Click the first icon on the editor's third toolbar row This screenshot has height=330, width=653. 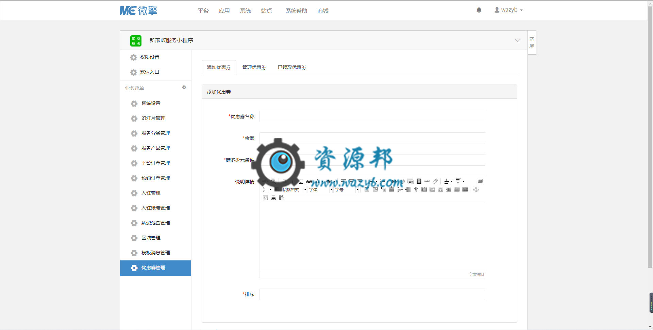pyautogui.click(x=265, y=198)
